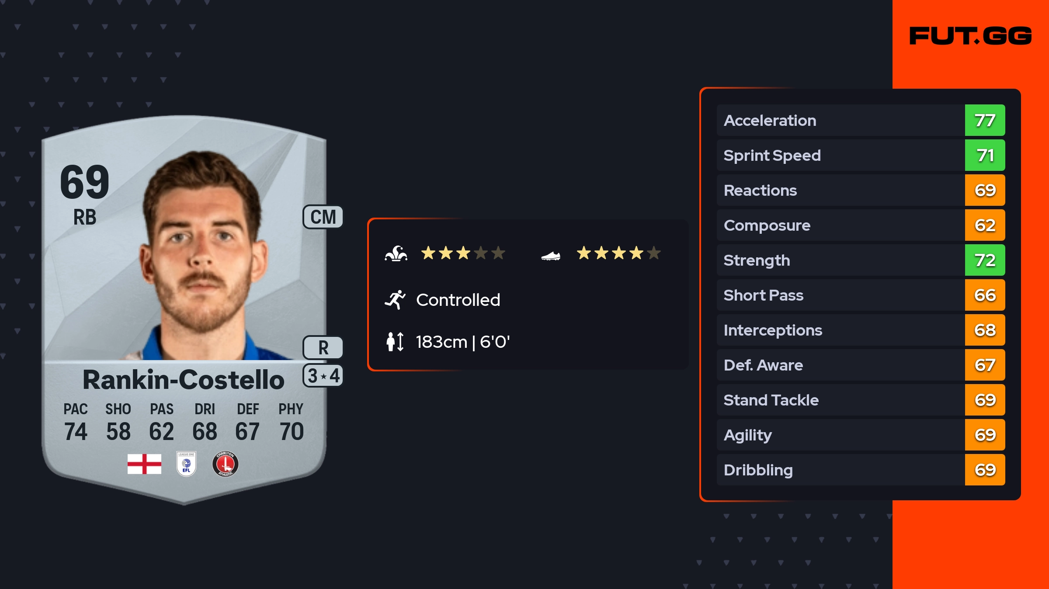
Task: Click the England flag icon
Action: coord(144,464)
